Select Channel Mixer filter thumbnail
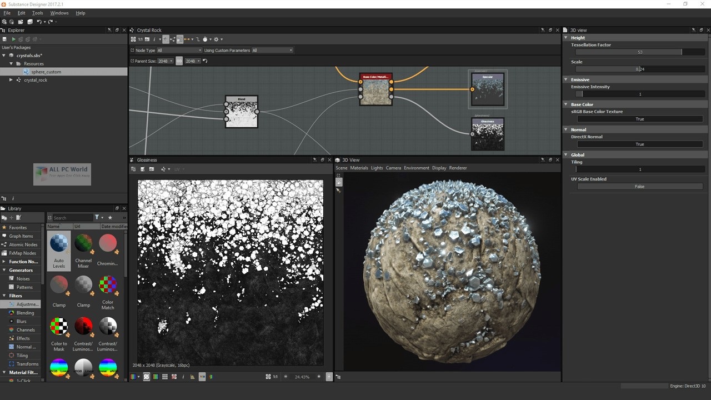The width and height of the screenshot is (711, 400). (83, 251)
